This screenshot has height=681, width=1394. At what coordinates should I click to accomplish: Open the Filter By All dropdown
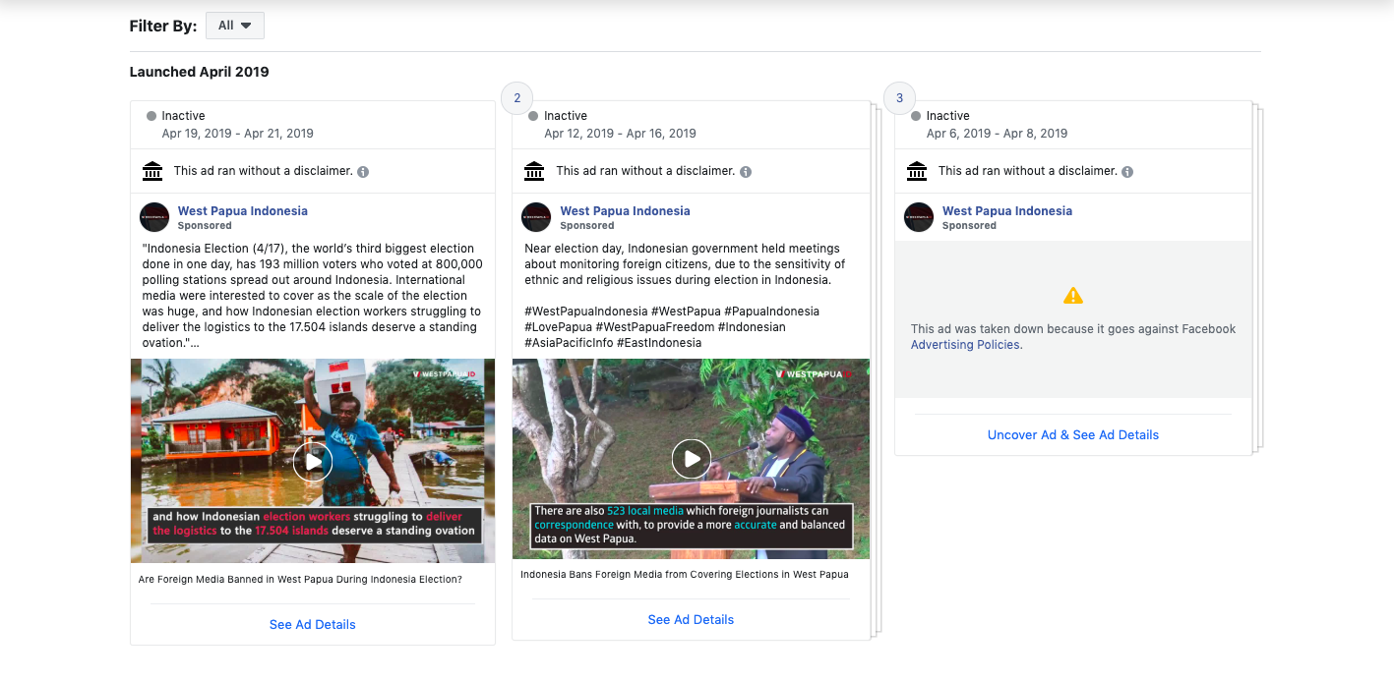pos(235,26)
